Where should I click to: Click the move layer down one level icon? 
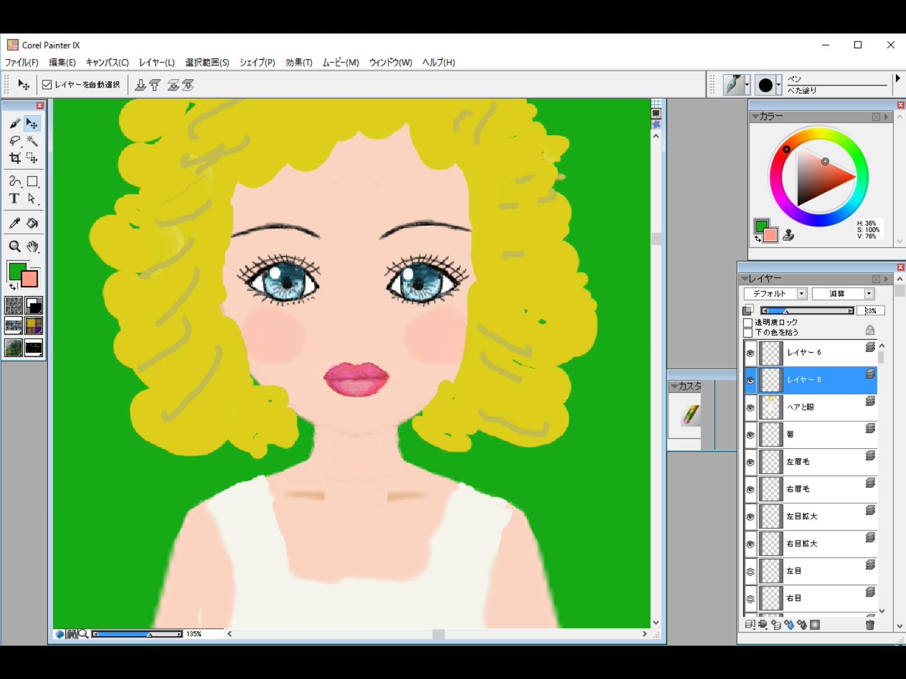click(x=173, y=85)
